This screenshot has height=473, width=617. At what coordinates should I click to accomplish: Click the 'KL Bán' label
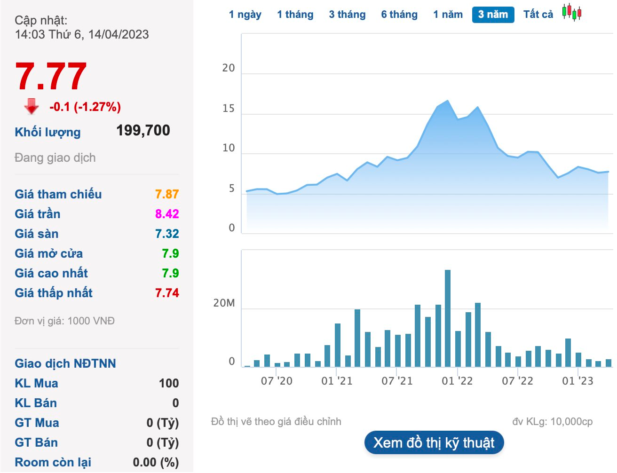36,403
